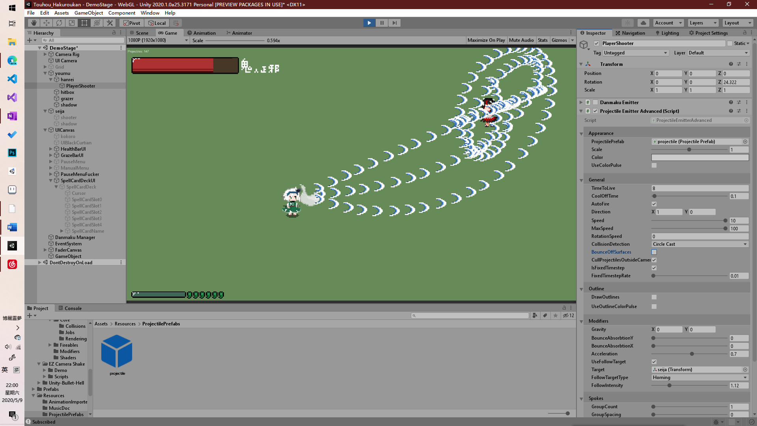
Task: Open the GameObject menu
Action: [88, 13]
